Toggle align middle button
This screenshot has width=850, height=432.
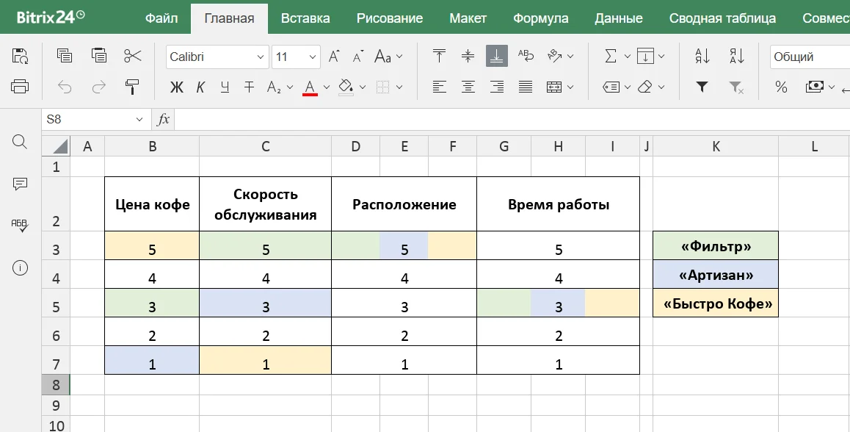coord(468,56)
